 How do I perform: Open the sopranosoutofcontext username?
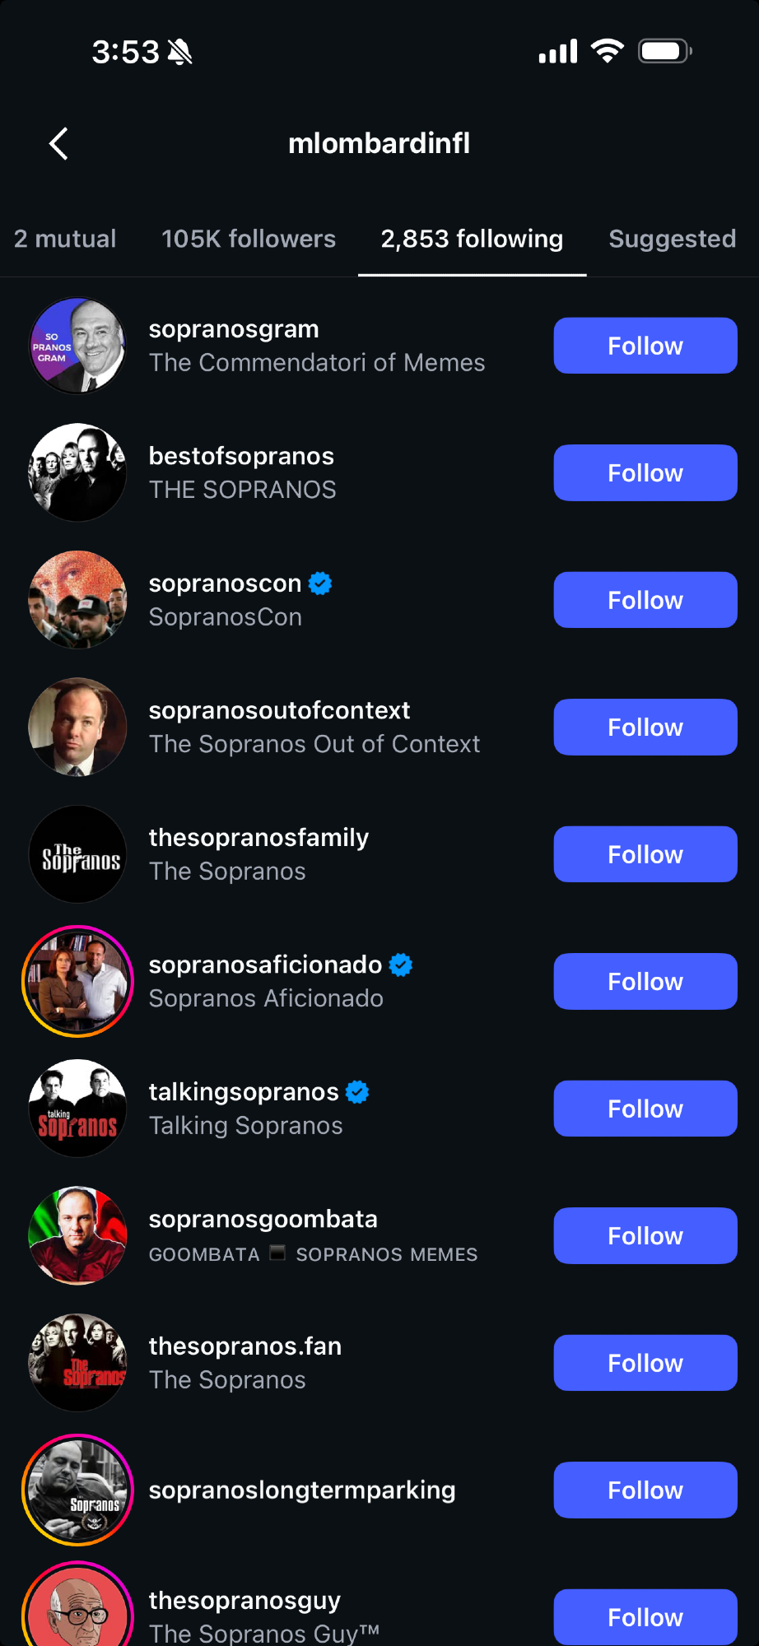point(279,710)
